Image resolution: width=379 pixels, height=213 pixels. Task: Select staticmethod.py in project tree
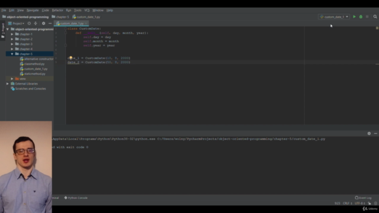tap(33, 74)
